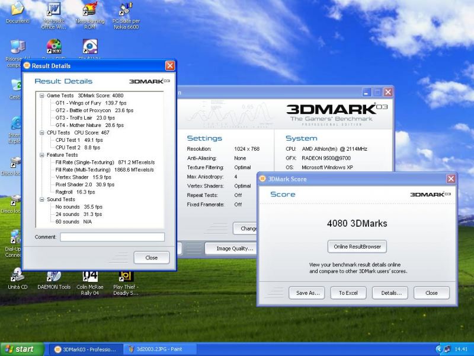Select No sounds result row
Viewport: 474px width, 356px height.
[79, 207]
